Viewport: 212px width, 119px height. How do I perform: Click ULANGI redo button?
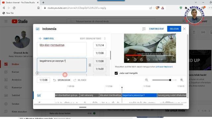click(x=80, y=80)
